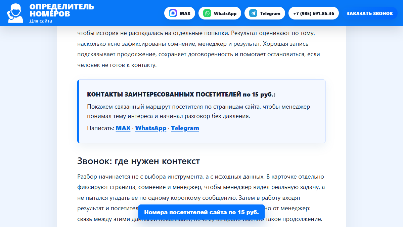
Task: Click the MAX messenger icon in header
Action: click(173, 13)
